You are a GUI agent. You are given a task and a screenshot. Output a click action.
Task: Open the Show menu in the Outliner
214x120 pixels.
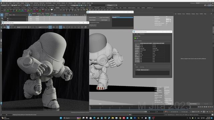(x=10, y=15)
